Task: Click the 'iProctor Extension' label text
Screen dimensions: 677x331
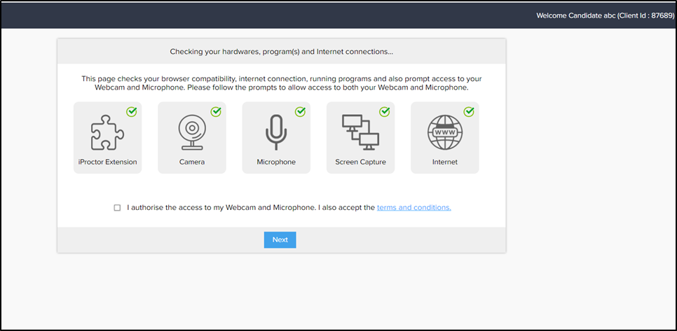Action: (107, 162)
